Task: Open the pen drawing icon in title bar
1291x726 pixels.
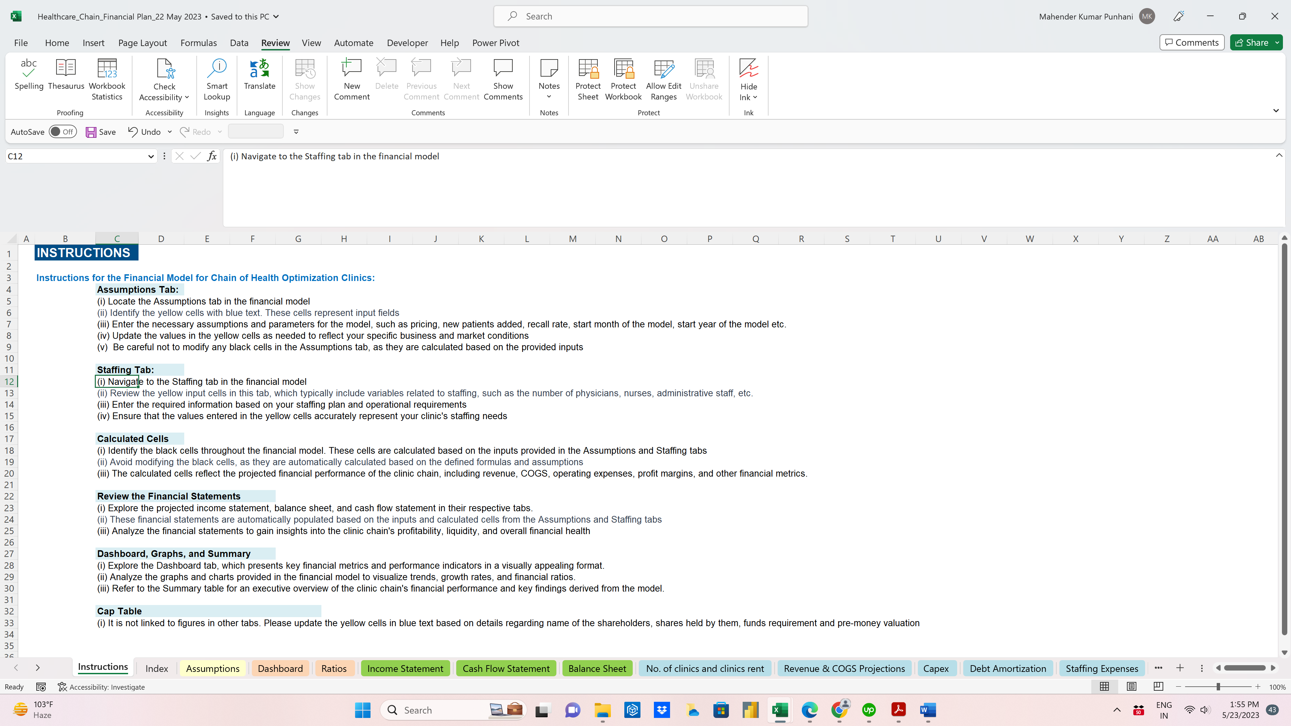Action: [1179, 16]
